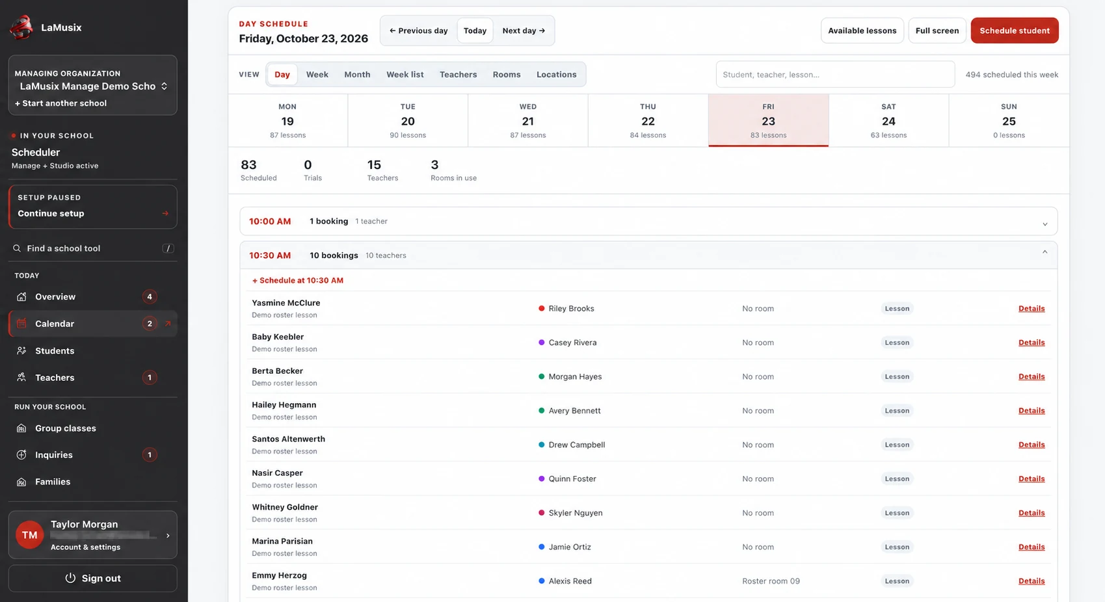Expand the 10:00 AM booking group

[x=648, y=221]
